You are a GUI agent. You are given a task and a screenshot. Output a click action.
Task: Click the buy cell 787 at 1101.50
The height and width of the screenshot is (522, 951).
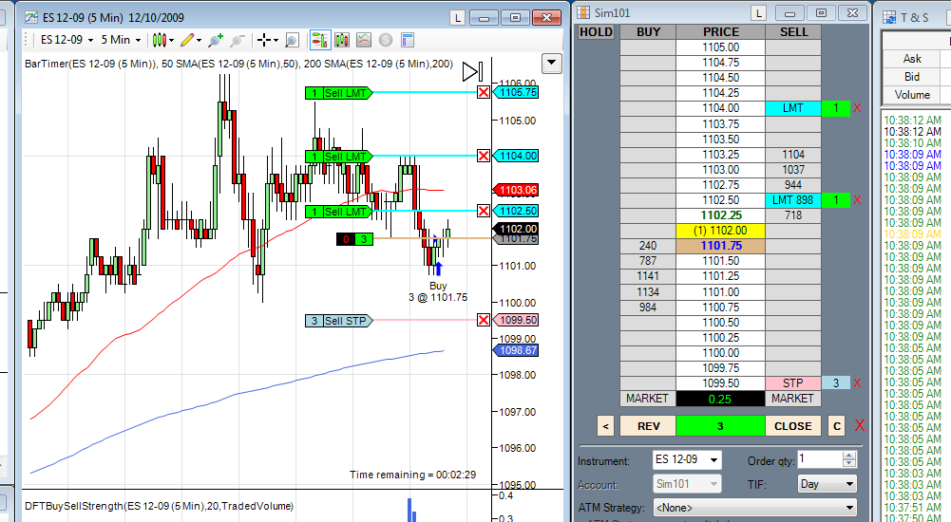[x=647, y=261]
